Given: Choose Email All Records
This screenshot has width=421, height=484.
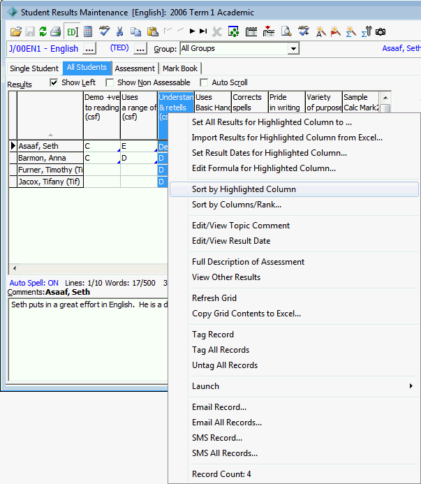Looking at the screenshot, I should click(295, 423).
